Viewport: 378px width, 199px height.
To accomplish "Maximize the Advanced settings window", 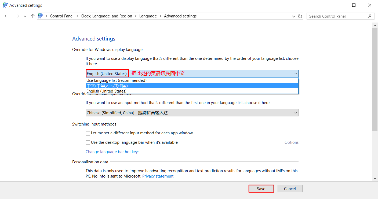I will [354, 5].
